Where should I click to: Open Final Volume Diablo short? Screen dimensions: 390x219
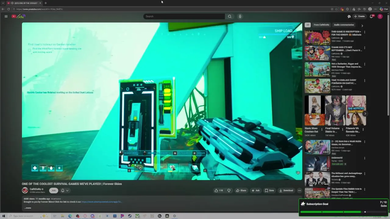tap(335, 110)
